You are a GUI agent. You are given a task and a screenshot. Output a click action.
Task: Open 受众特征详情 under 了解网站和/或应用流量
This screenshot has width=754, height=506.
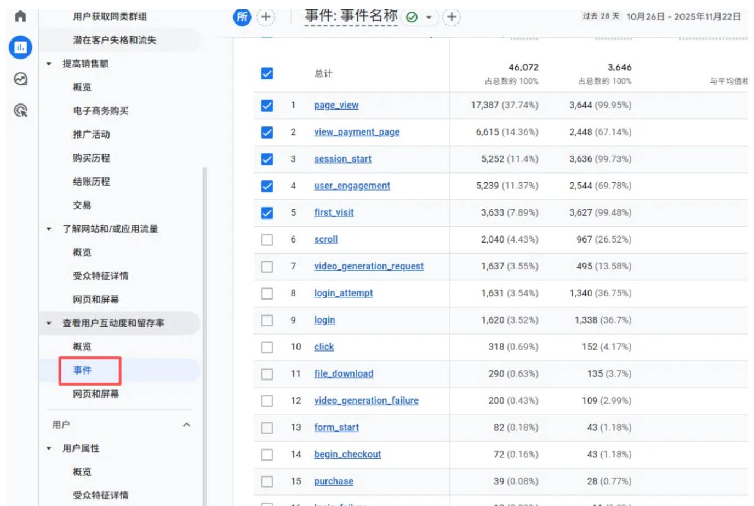[101, 275]
